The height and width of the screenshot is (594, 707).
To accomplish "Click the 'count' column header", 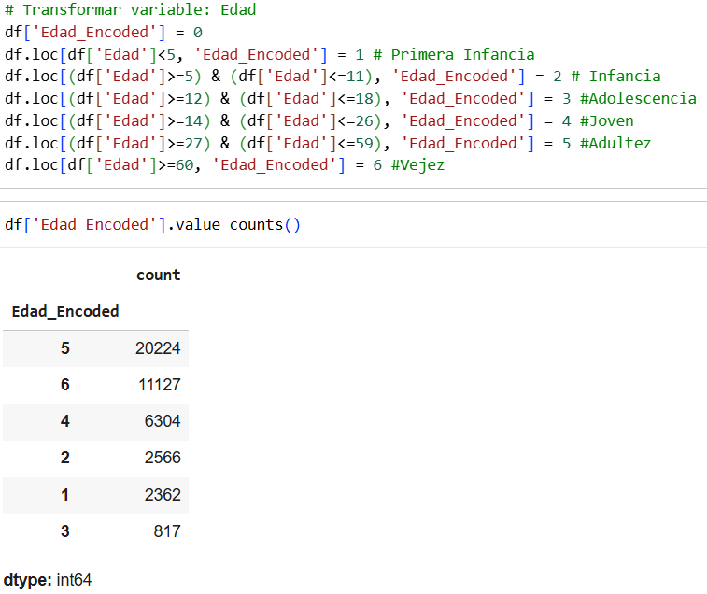I will (x=158, y=275).
